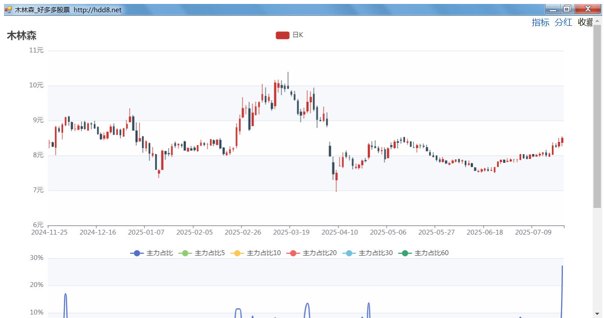Maximize the 木林森 window
This screenshot has height=318, width=604.
[x=567, y=9]
